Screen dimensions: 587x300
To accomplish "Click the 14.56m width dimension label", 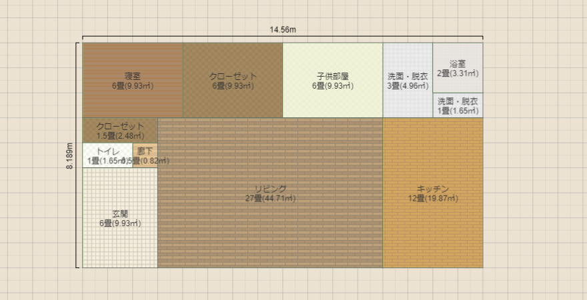I will 283,30.
